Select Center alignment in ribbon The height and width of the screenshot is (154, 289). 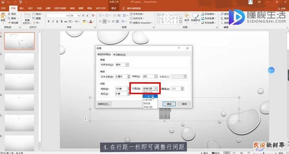(x=105, y=22)
